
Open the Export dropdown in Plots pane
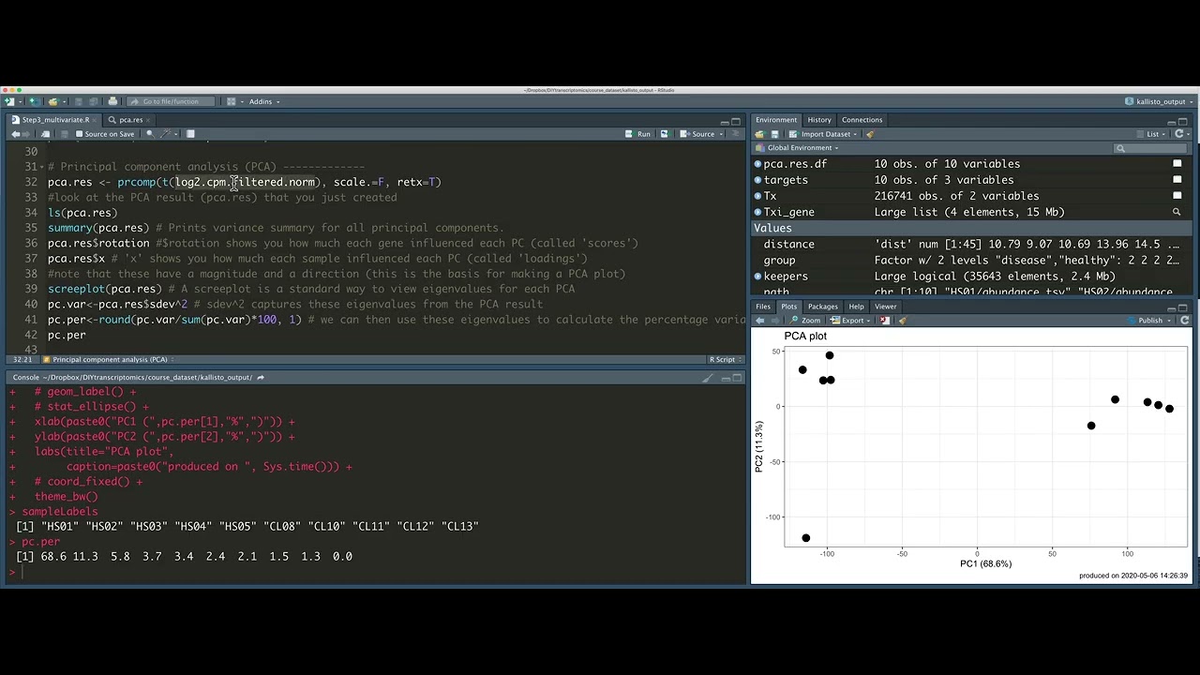click(851, 321)
